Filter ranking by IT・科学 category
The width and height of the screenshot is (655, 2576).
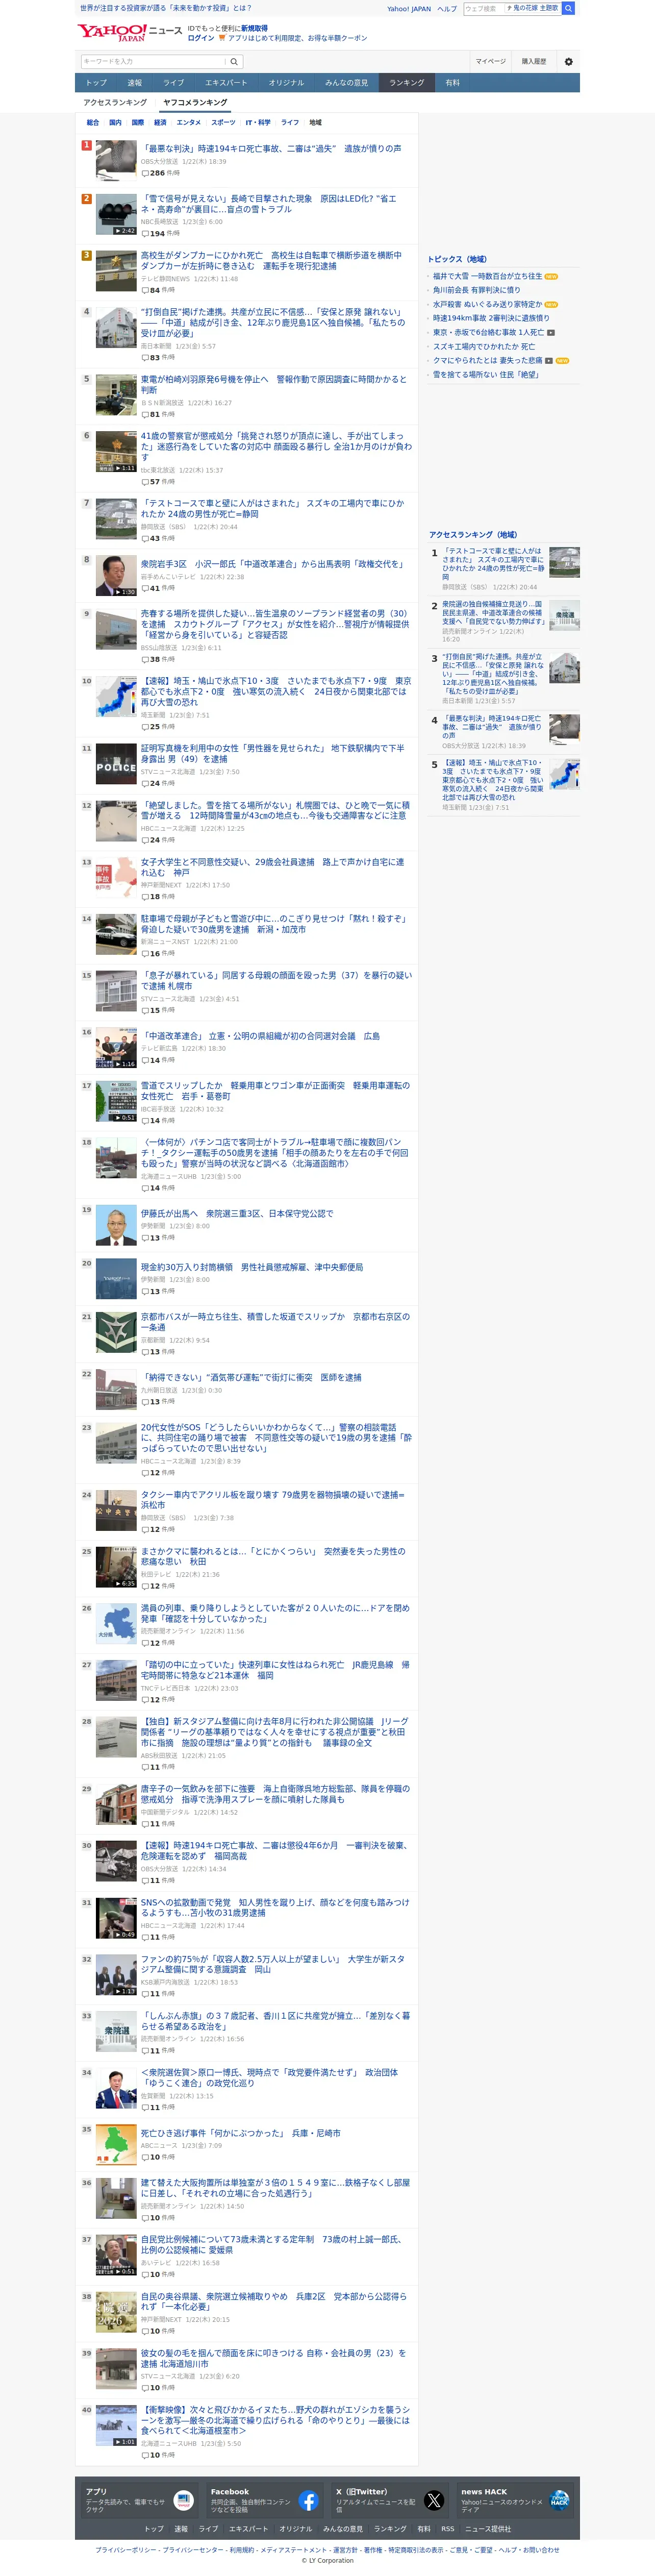258,122
